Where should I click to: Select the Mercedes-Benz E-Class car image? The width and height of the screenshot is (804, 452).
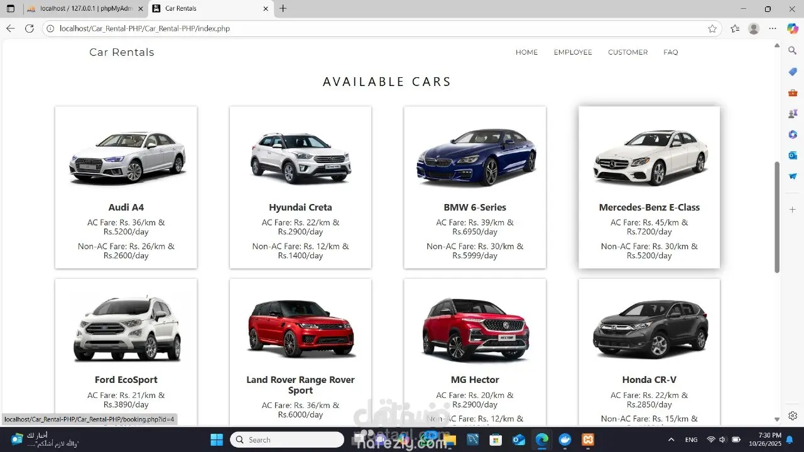[x=650, y=158]
